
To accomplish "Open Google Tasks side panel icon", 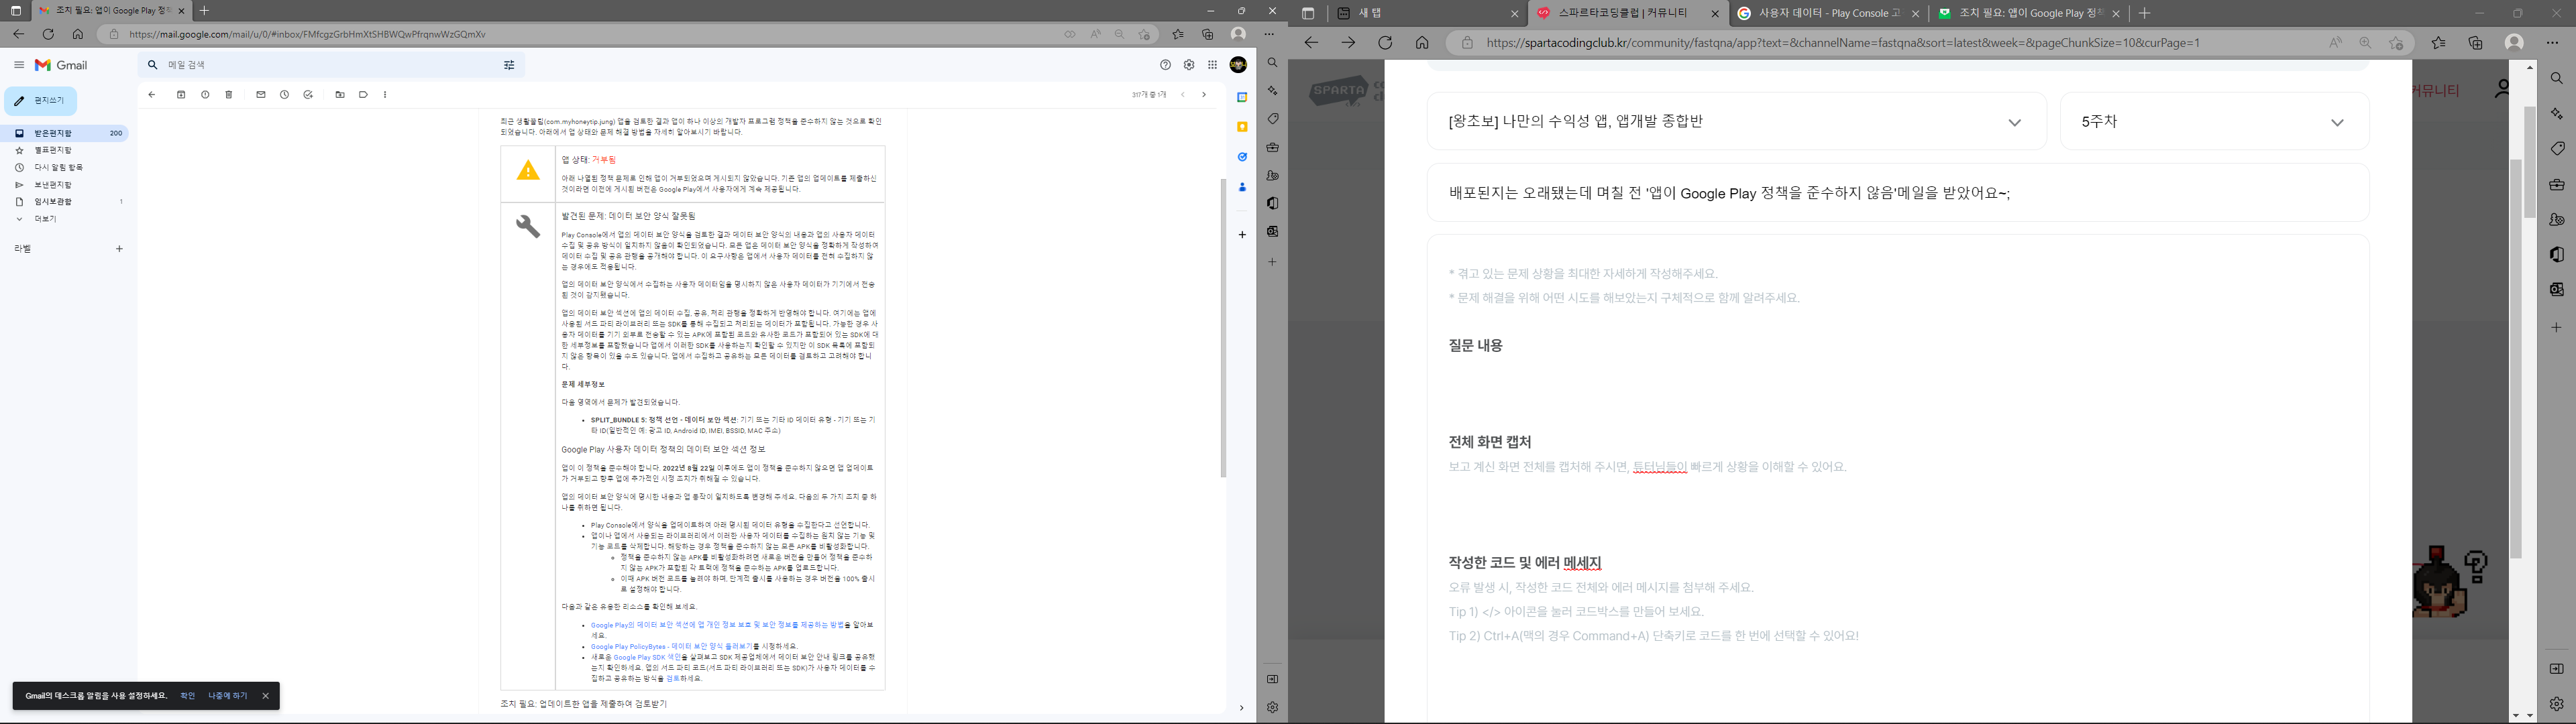I will [x=1242, y=157].
